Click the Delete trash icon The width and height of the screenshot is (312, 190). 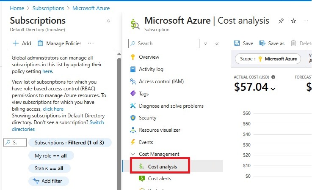click(x=293, y=43)
